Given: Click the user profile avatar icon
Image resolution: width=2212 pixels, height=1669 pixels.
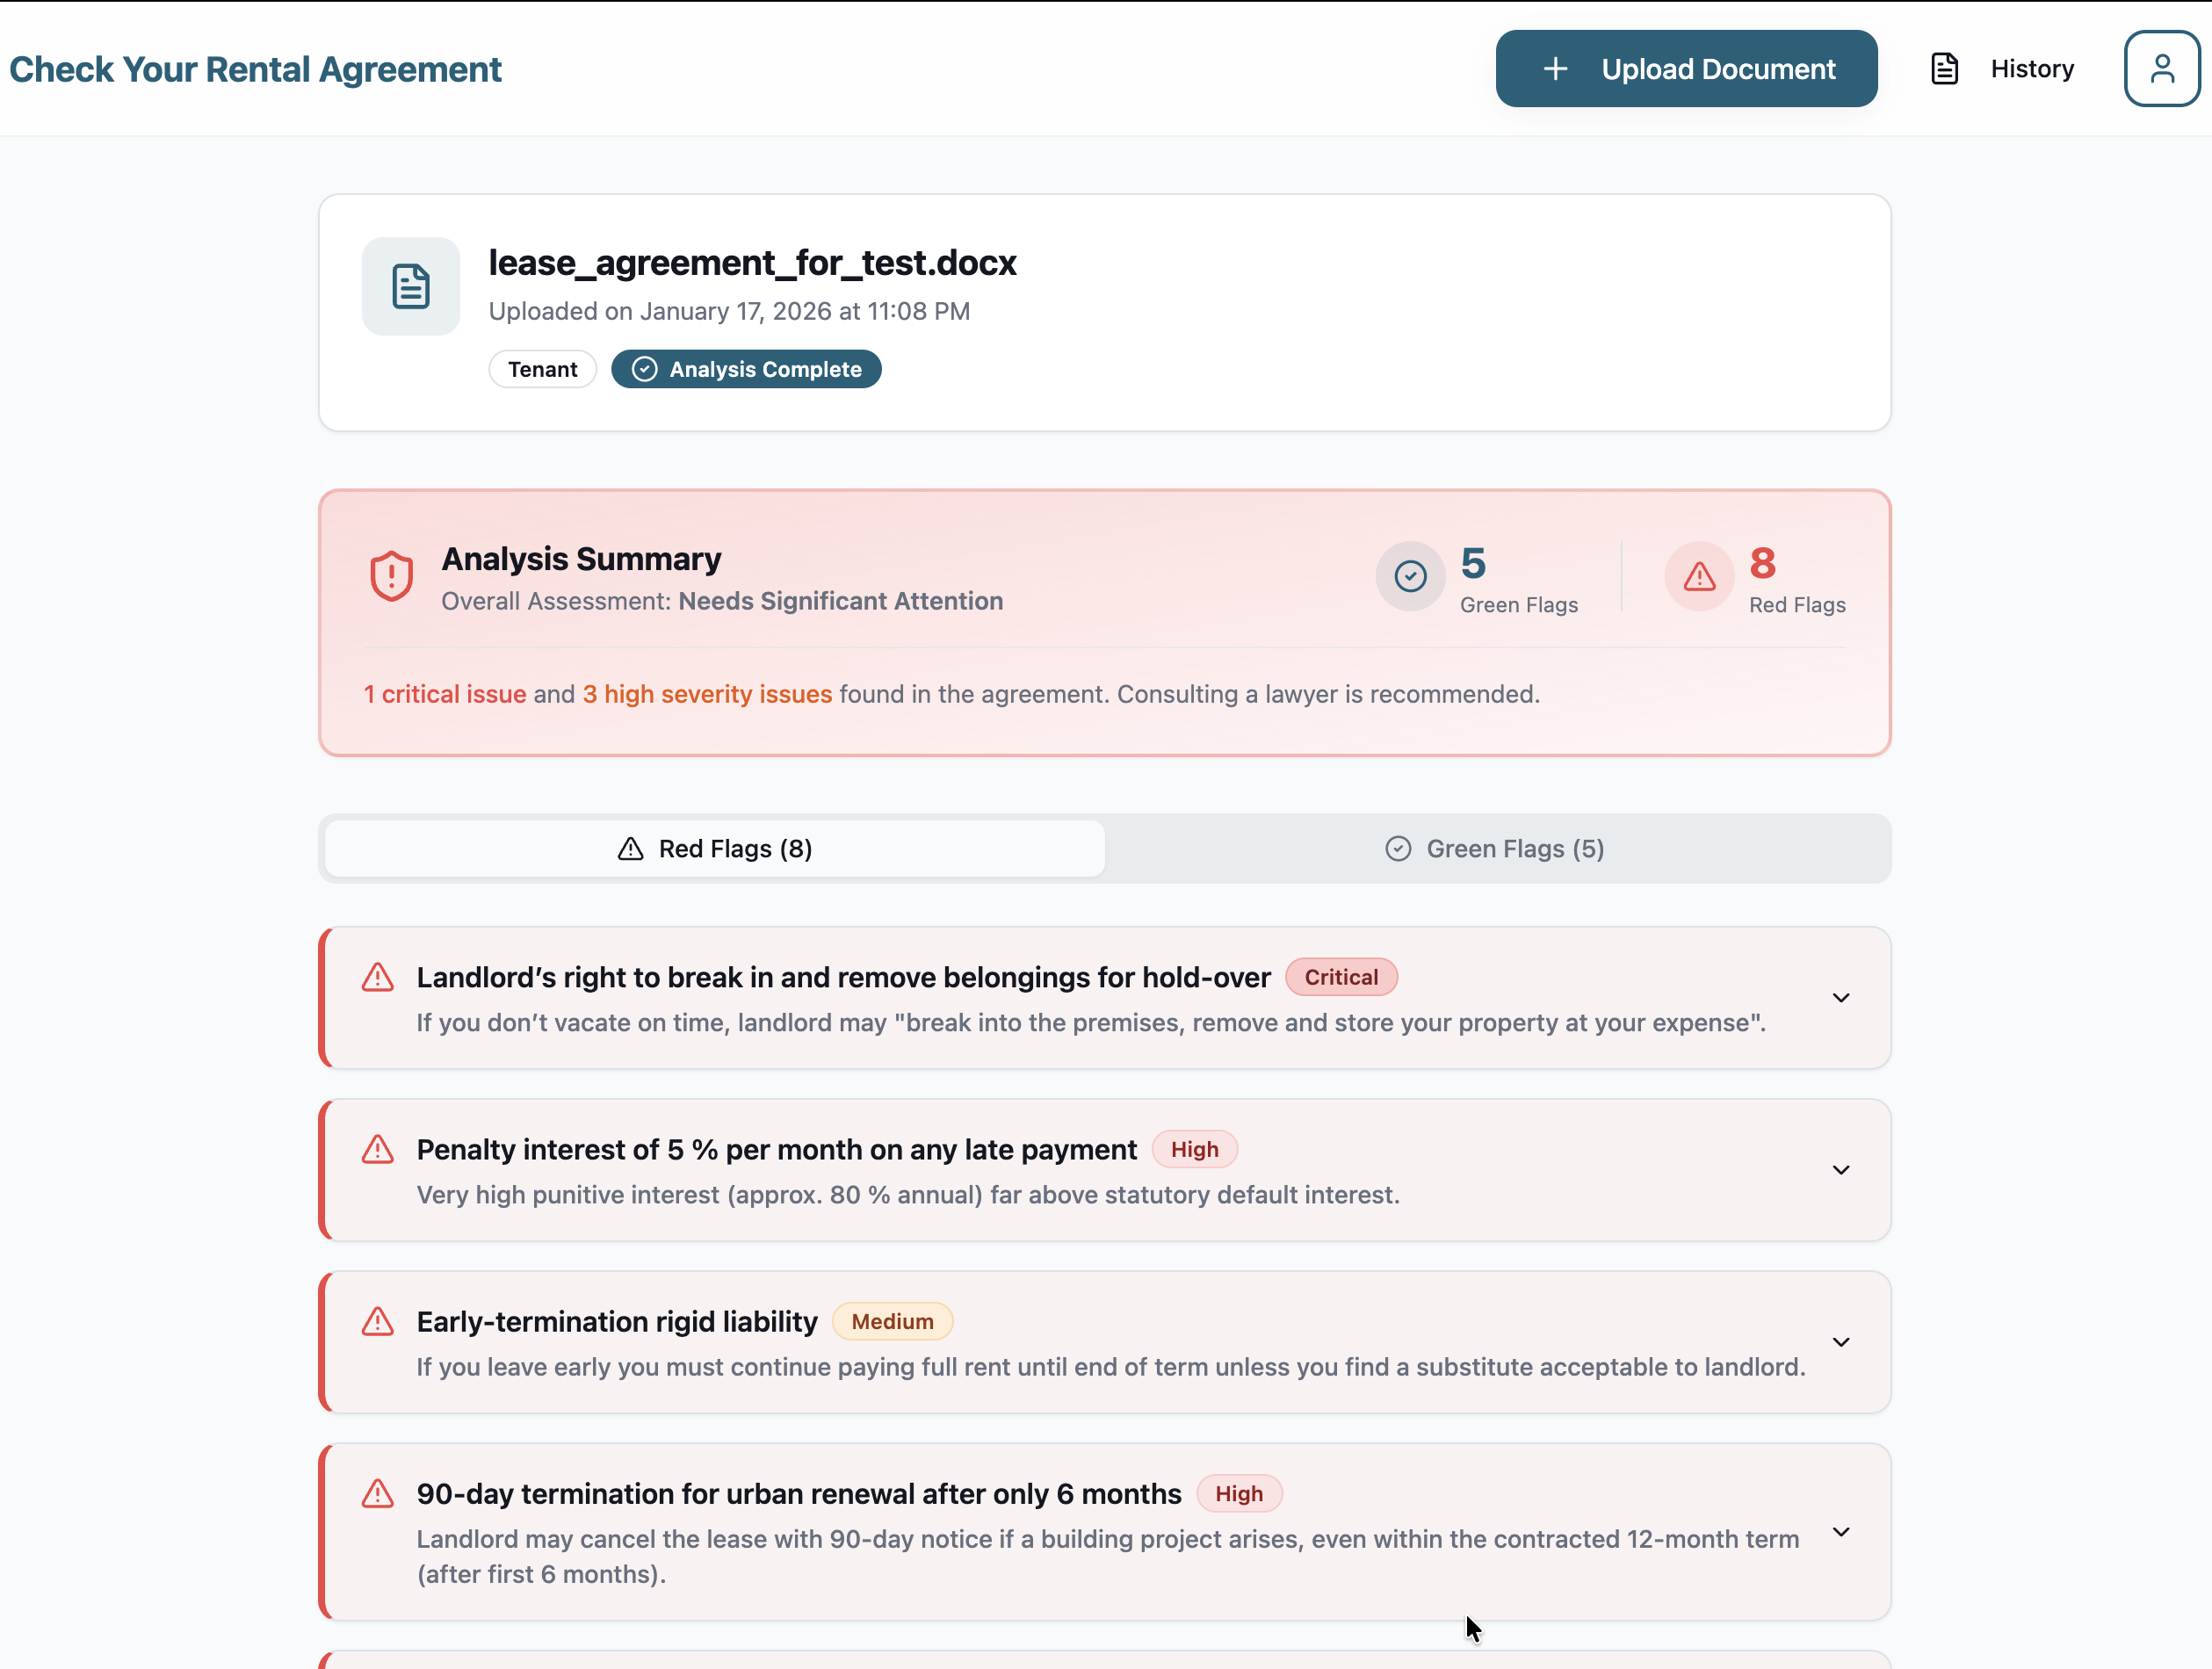Looking at the screenshot, I should tap(2160, 68).
